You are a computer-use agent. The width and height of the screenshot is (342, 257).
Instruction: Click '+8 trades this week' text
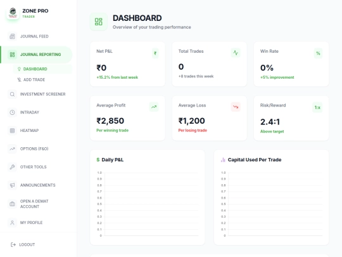tap(196, 76)
